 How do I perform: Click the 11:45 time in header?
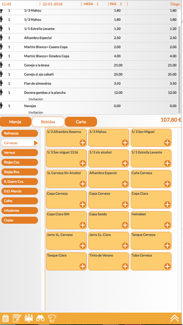(7, 4)
